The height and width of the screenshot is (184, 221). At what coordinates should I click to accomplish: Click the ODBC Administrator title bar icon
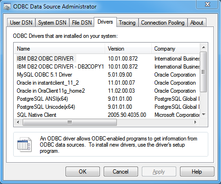(7, 7)
